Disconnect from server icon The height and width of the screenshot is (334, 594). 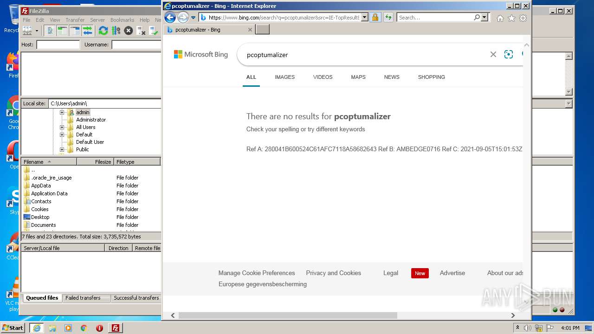(x=141, y=31)
